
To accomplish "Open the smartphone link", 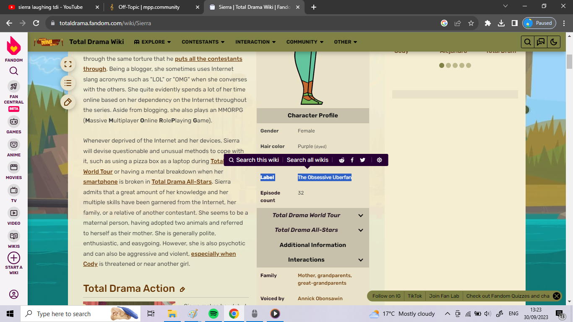I will (100, 182).
